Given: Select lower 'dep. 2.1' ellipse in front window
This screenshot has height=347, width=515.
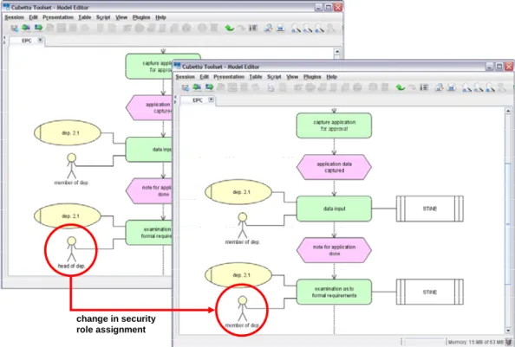Looking at the screenshot, I should (x=238, y=275).
